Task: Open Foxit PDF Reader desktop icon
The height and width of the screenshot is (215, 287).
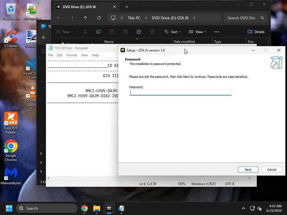Action: coord(11,119)
